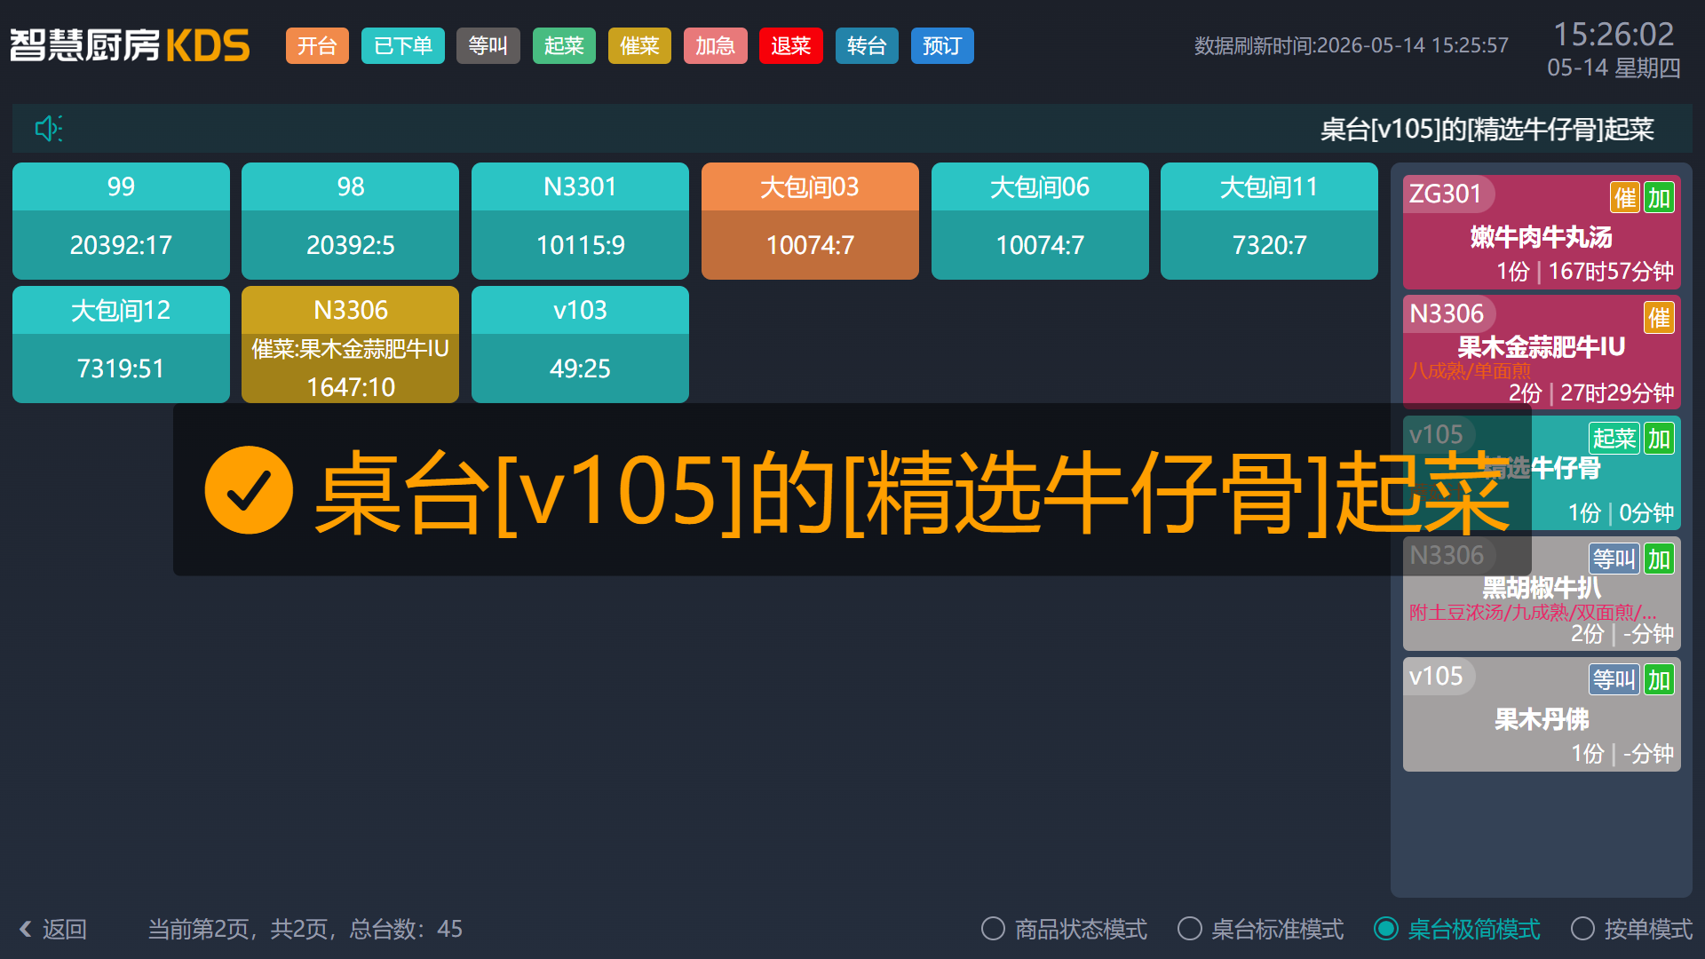Viewport: 1705px width, 959px height.
Task: Open the 嫩牛肉牛丸汤 dish card
Action: point(1542,232)
